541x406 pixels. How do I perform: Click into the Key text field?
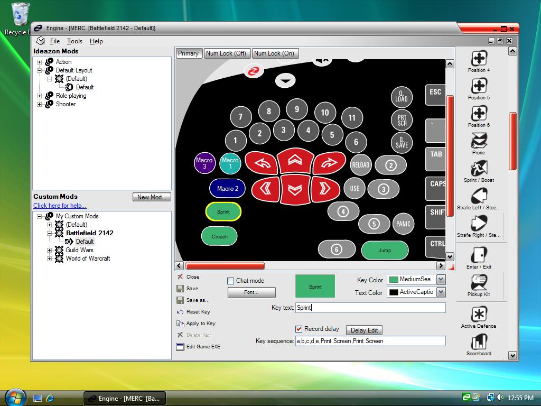tap(370, 308)
